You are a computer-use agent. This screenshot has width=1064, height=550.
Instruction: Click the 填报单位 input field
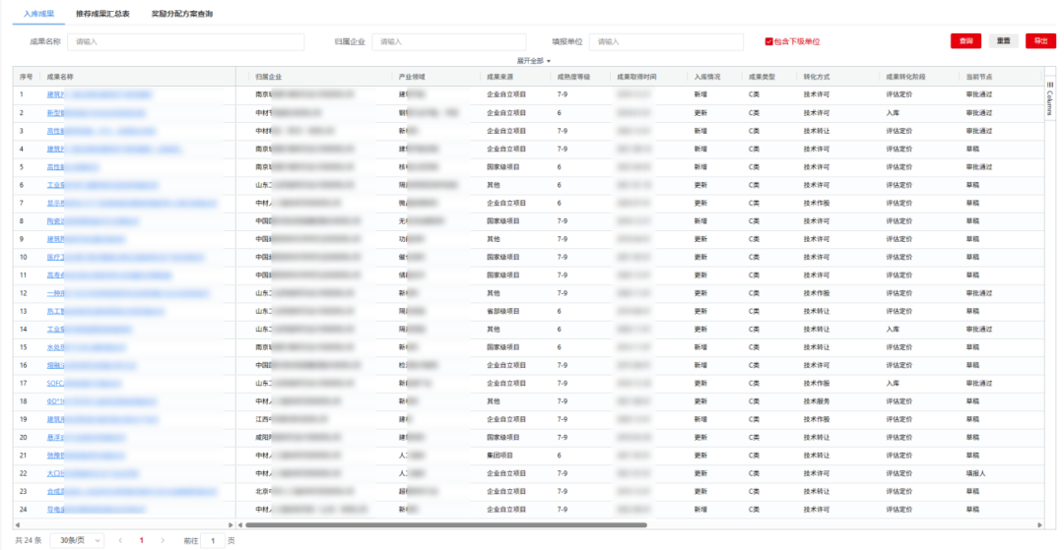[665, 41]
